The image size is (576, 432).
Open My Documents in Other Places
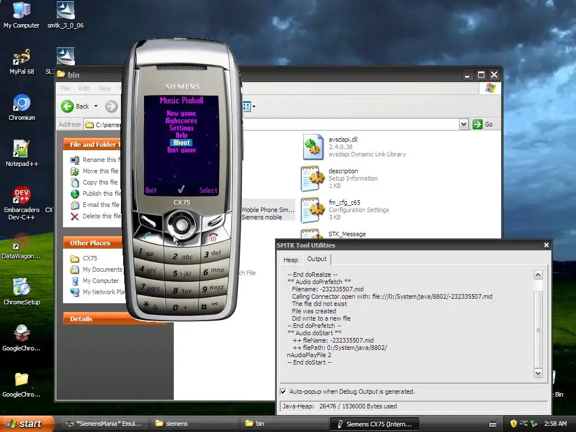point(96,269)
